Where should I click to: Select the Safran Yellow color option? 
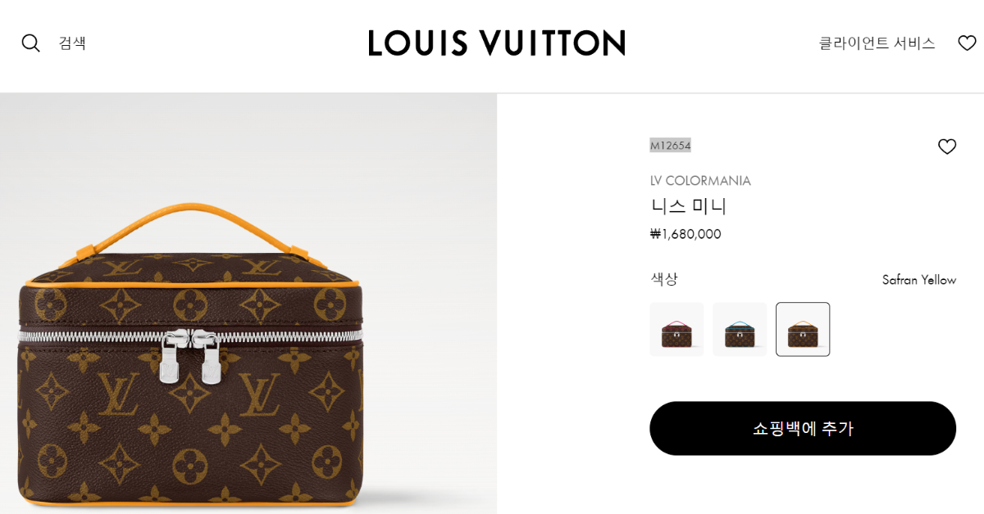(x=803, y=329)
